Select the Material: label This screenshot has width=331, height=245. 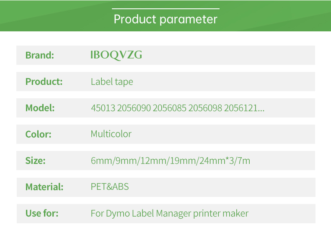[44, 187]
